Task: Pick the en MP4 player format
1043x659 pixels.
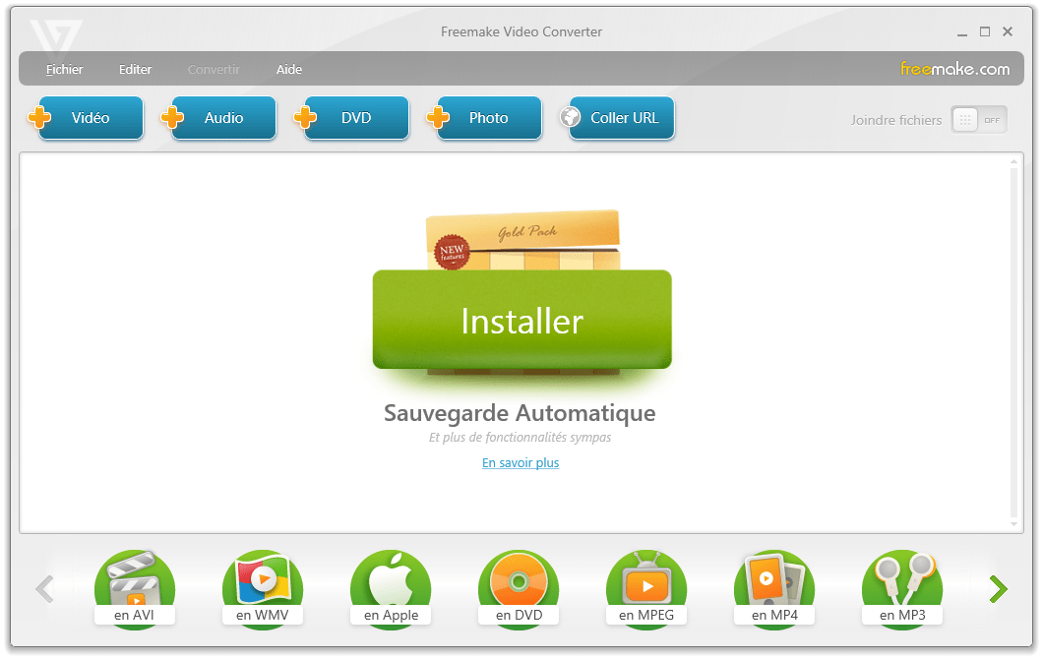Action: click(x=774, y=588)
